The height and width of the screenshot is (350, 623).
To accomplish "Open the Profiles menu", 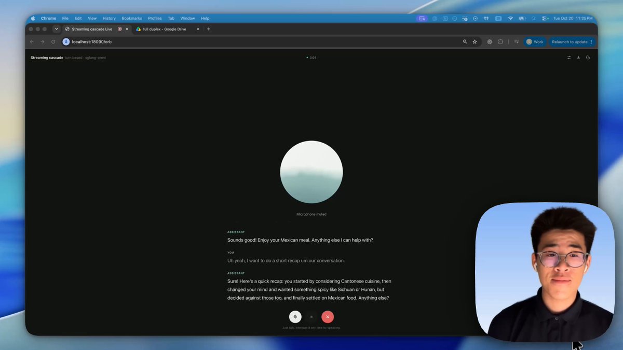I will point(155,18).
